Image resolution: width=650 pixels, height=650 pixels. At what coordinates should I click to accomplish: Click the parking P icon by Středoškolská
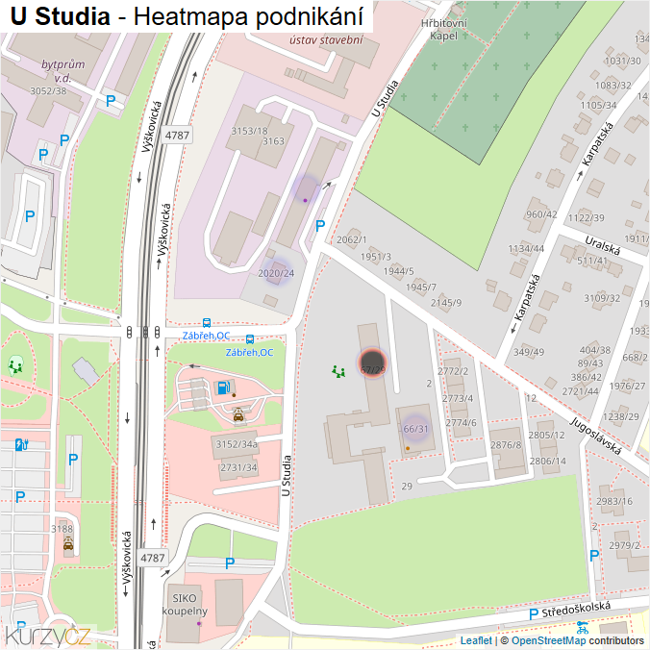[x=534, y=613]
